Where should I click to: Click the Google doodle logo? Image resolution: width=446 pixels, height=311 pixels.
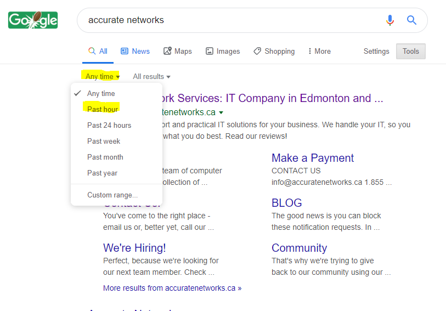pyautogui.click(x=33, y=20)
